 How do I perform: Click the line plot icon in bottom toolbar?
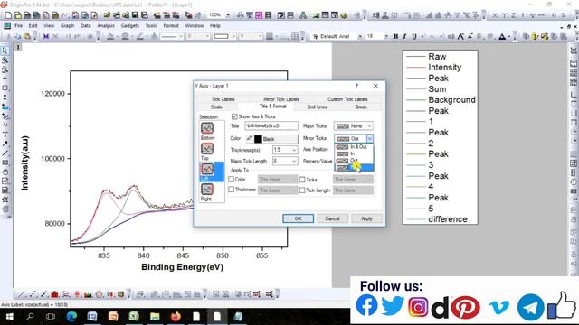pyautogui.click(x=22, y=294)
